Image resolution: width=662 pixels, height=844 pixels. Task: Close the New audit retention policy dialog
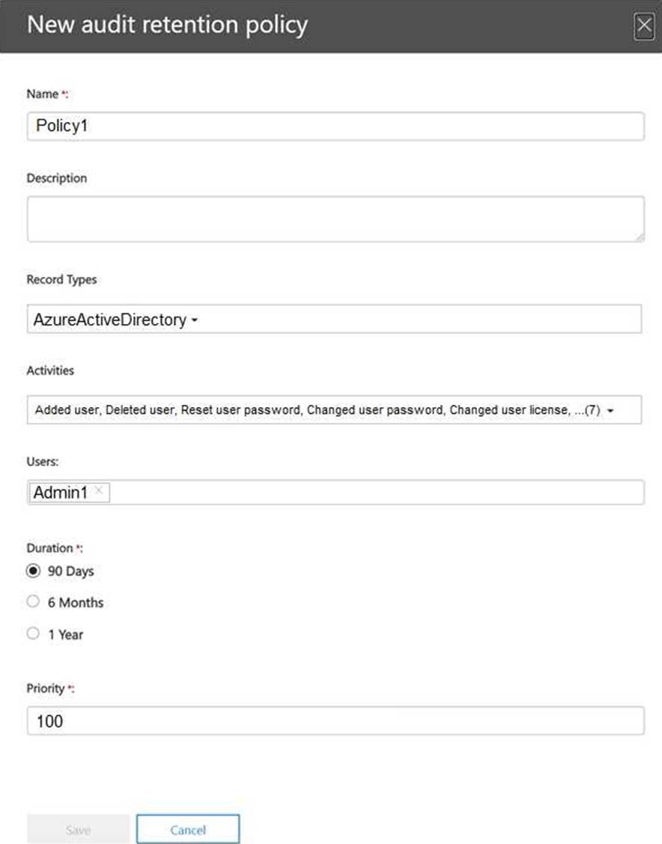pos(644,27)
